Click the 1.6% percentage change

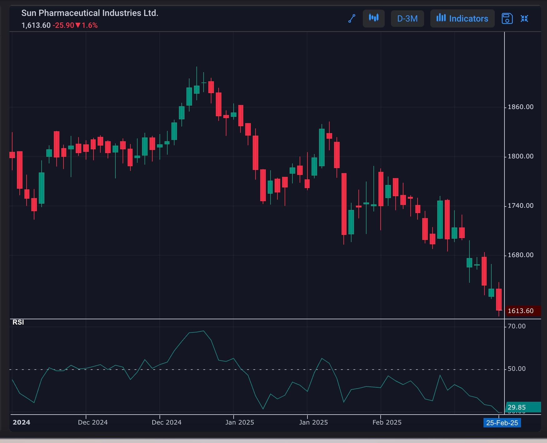(x=90, y=25)
